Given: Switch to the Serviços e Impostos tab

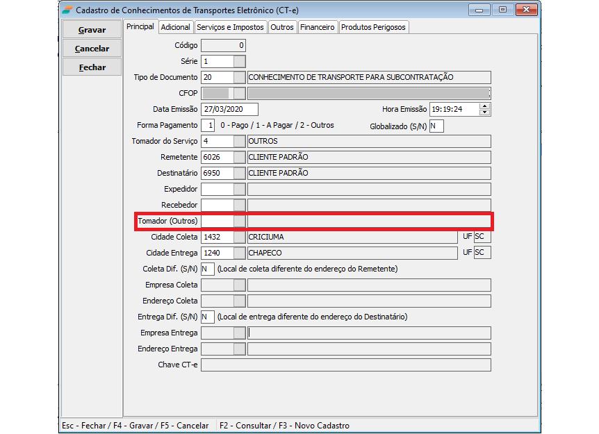Looking at the screenshot, I should (230, 27).
